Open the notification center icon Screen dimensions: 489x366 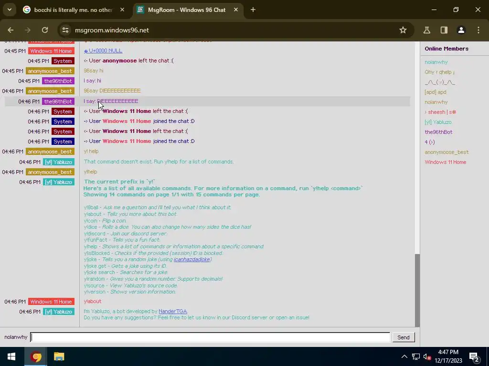tap(474, 357)
